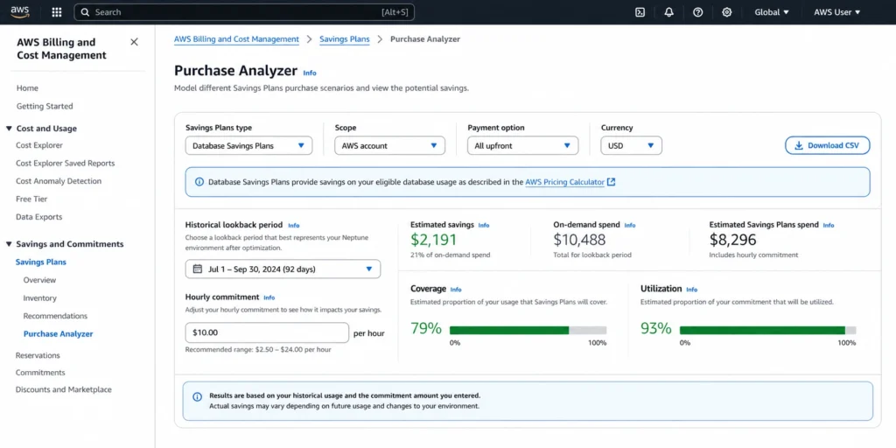Open the Payment option dropdown
Image resolution: width=896 pixels, height=448 pixels.
click(x=523, y=146)
